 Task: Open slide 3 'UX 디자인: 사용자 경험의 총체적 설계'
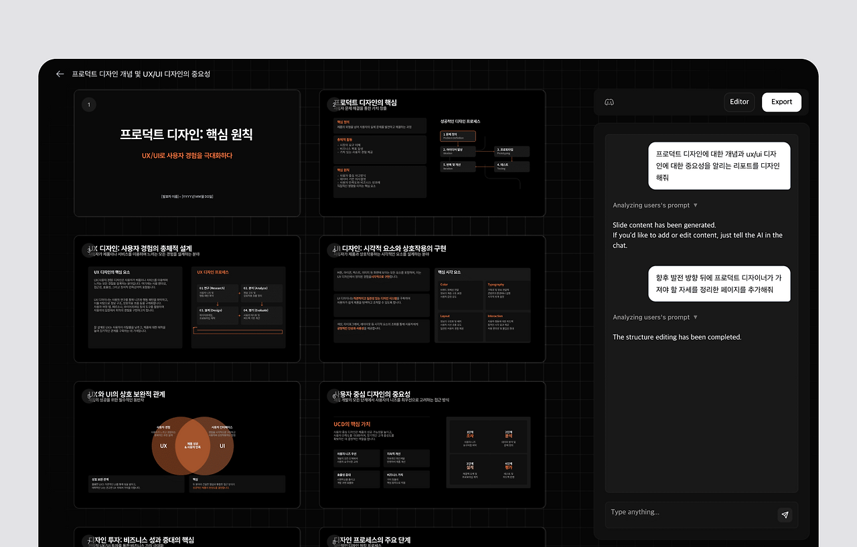point(187,299)
